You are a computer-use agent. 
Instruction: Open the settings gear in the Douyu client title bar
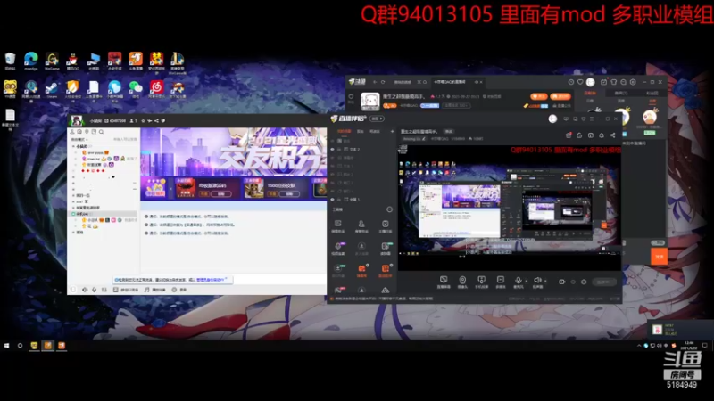[633, 82]
